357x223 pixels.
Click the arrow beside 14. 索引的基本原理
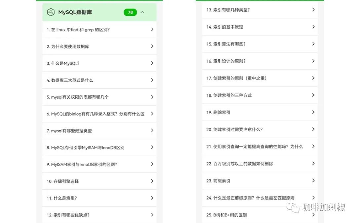point(313,27)
